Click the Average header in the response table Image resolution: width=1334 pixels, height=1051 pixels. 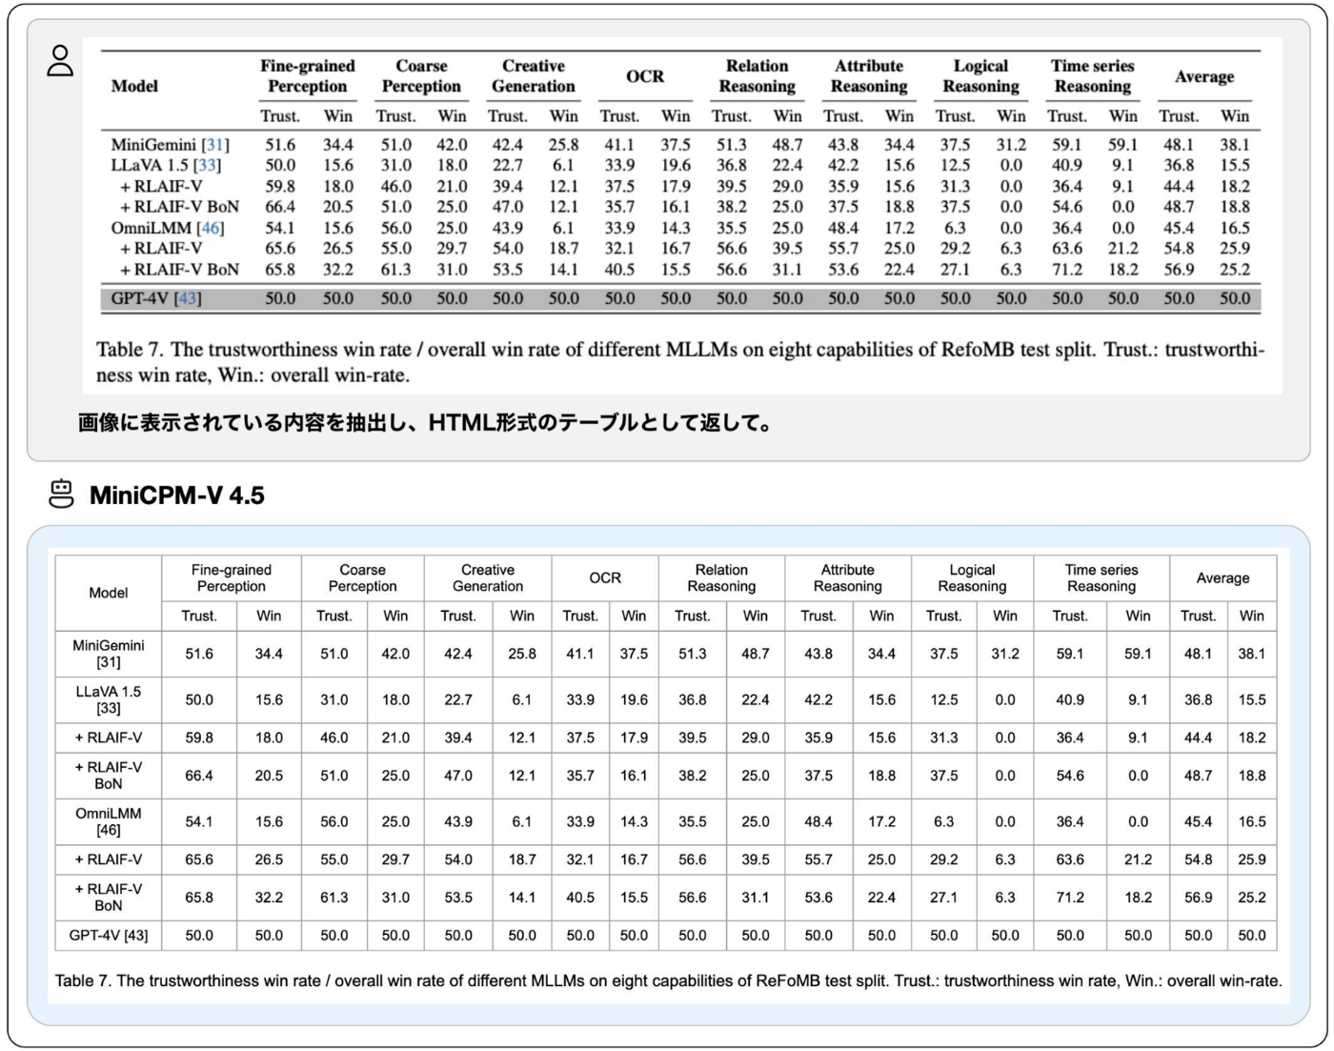pyautogui.click(x=1223, y=578)
